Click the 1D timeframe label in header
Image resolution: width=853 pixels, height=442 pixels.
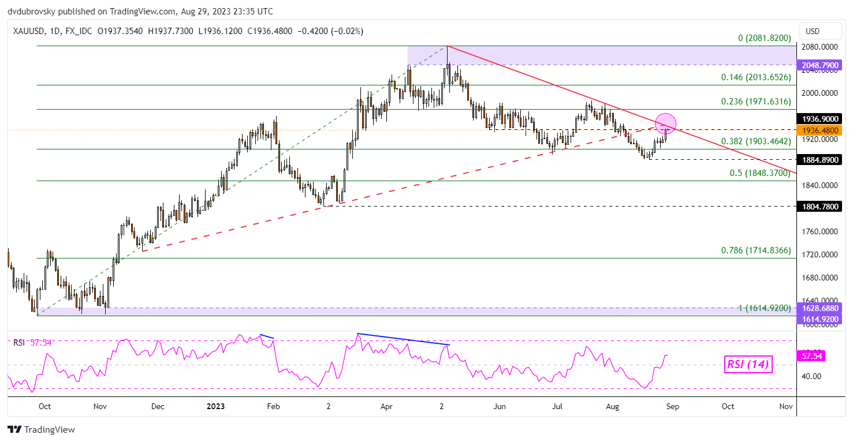pyautogui.click(x=56, y=31)
